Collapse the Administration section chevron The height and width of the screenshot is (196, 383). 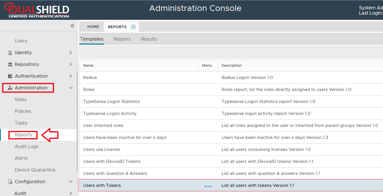(x=70, y=88)
